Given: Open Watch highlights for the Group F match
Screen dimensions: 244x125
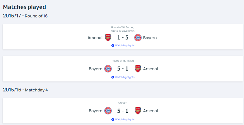Looking at the screenshot, I should [x=125, y=119].
